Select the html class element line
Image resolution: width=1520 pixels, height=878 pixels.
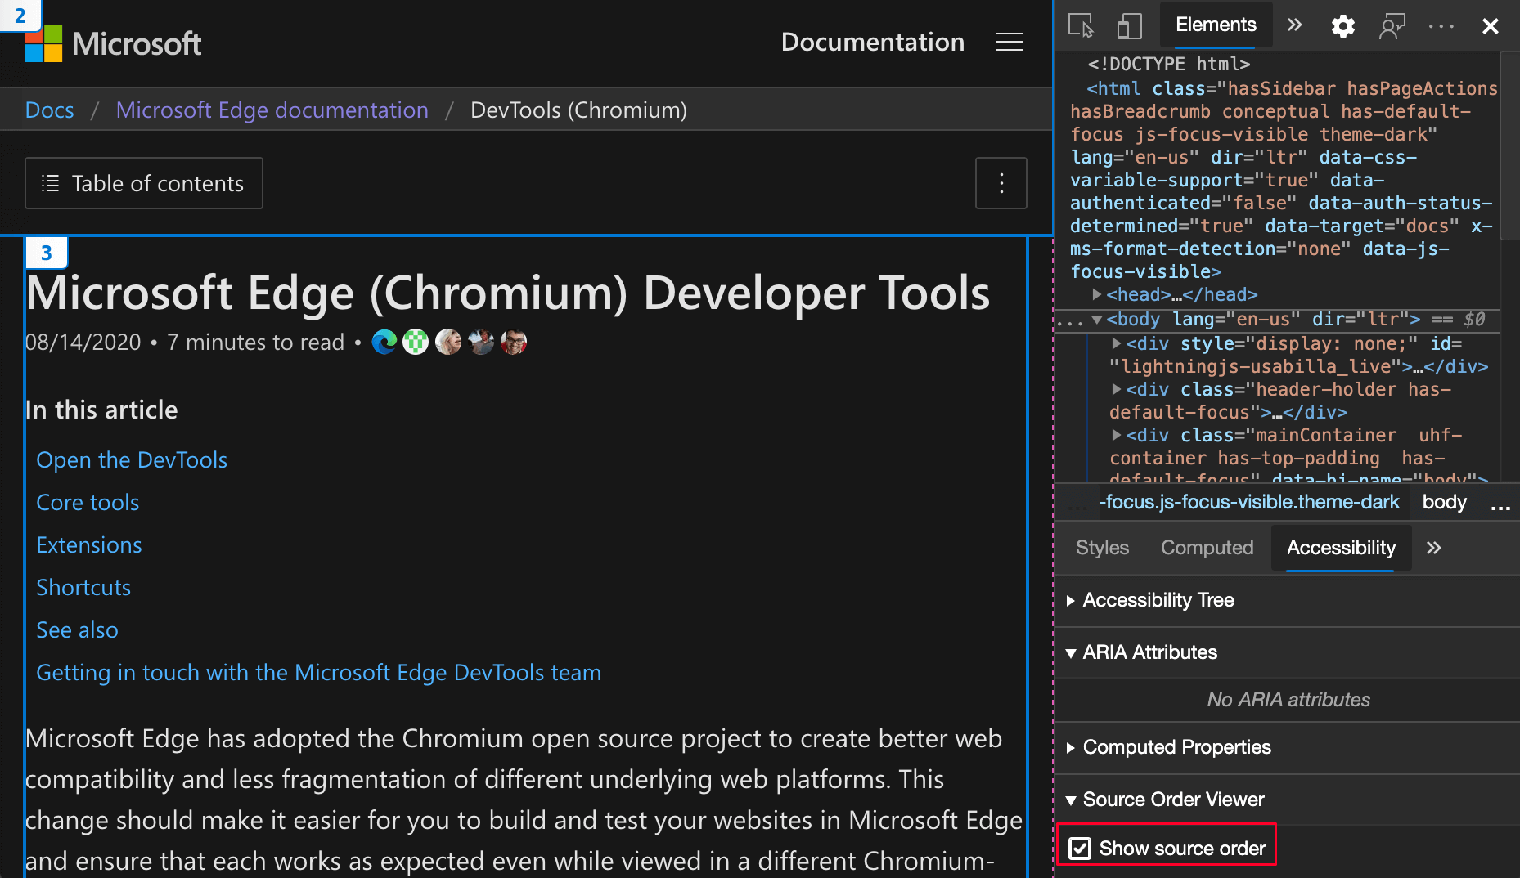click(x=1284, y=180)
